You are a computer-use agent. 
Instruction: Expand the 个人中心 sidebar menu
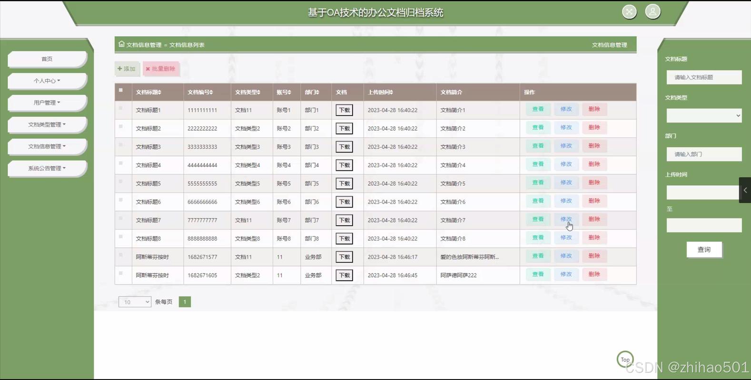point(47,81)
